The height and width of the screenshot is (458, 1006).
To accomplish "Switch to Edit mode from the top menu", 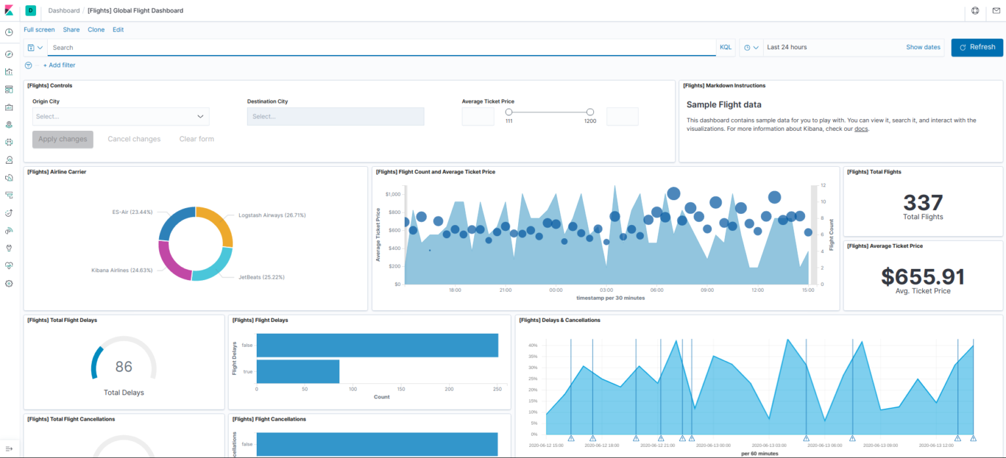I will (118, 29).
